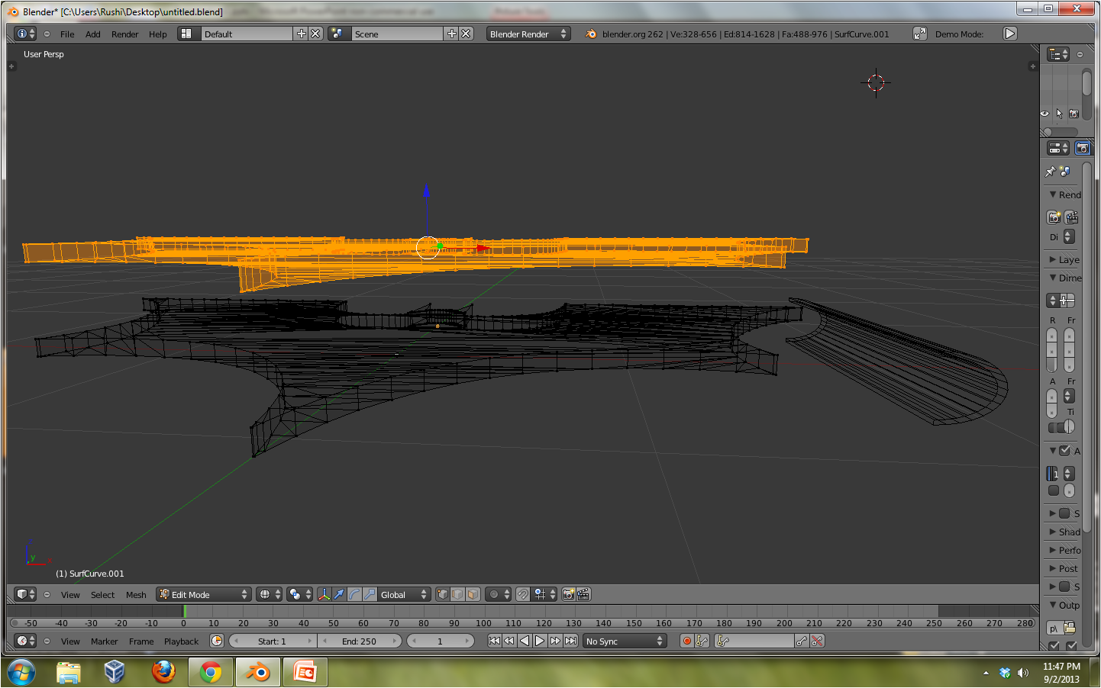Open the Select menu in 3D view
The width and height of the screenshot is (1101, 688).
click(x=102, y=594)
